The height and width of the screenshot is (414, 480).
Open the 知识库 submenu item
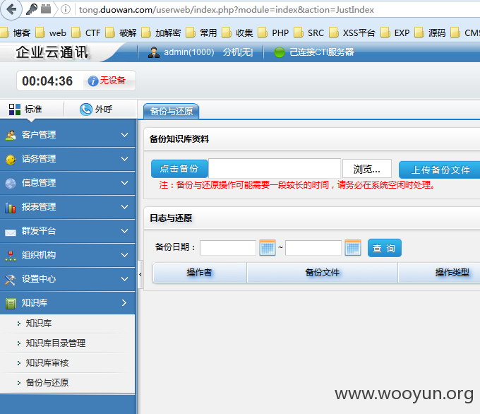point(39,323)
